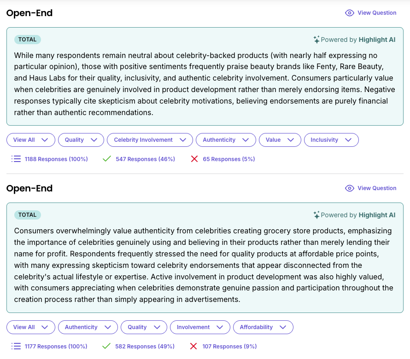Click the sparkle icon in second Highlight AI label
The width and height of the screenshot is (410, 359).
tap(316, 215)
